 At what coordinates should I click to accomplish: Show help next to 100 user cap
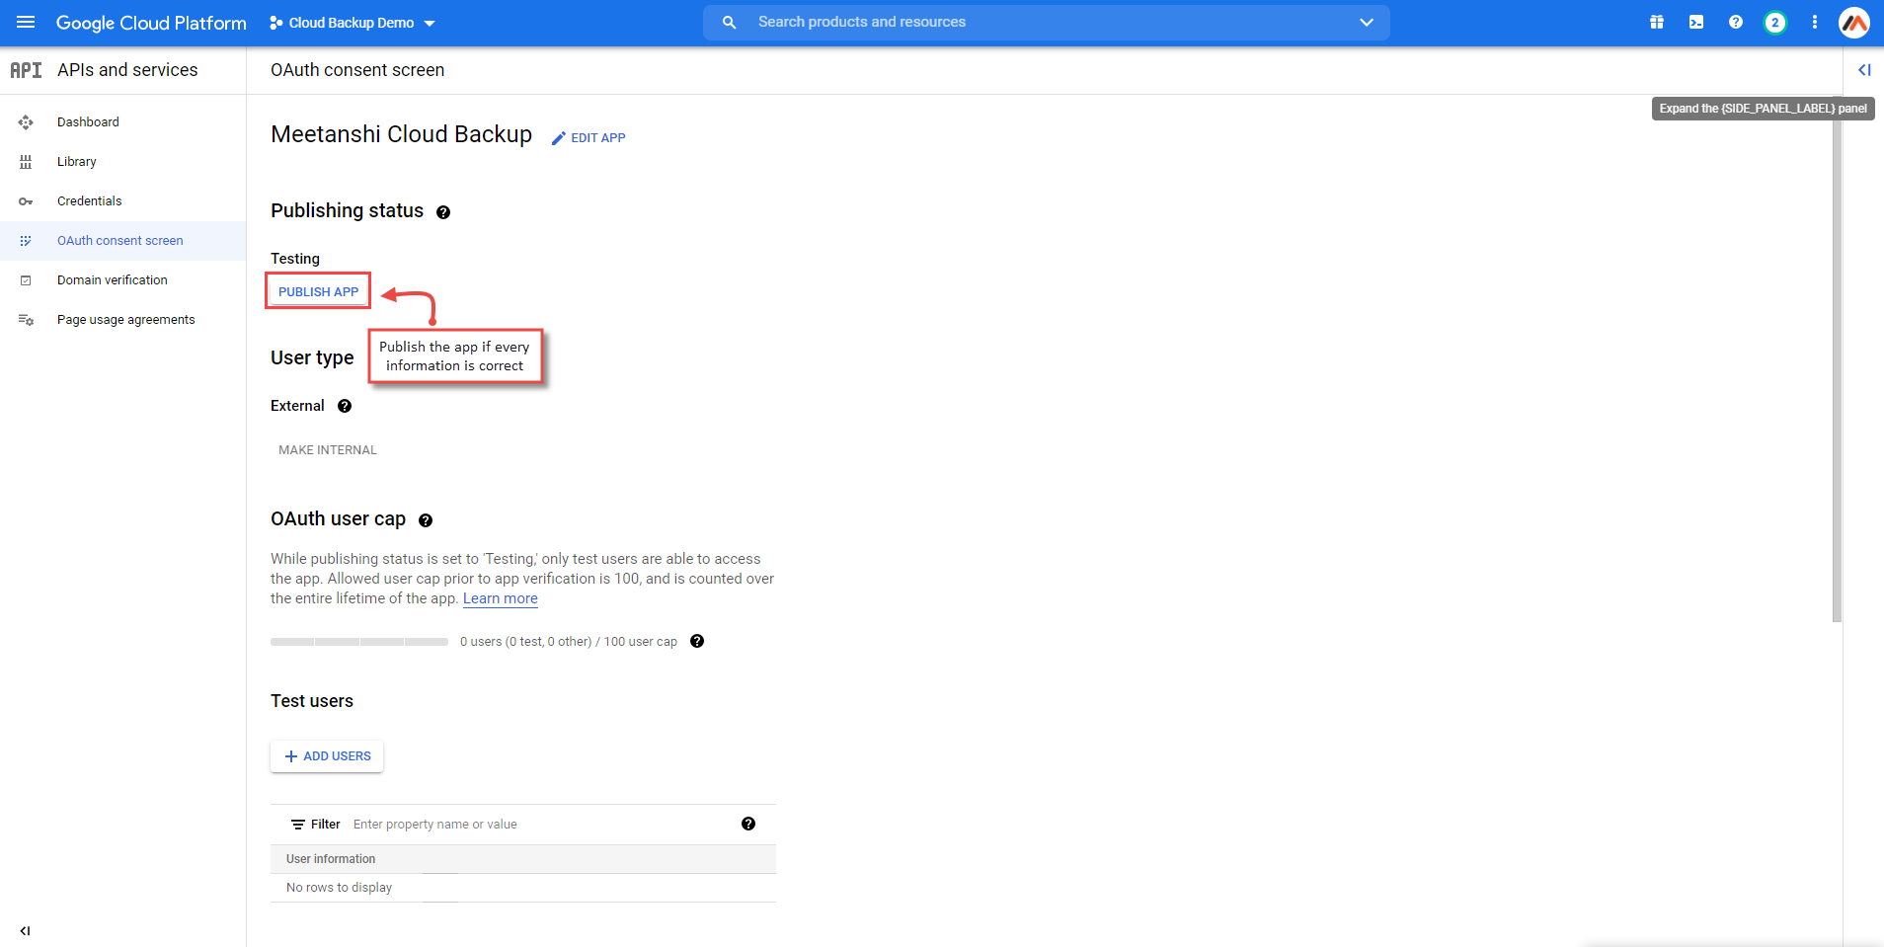point(697,641)
